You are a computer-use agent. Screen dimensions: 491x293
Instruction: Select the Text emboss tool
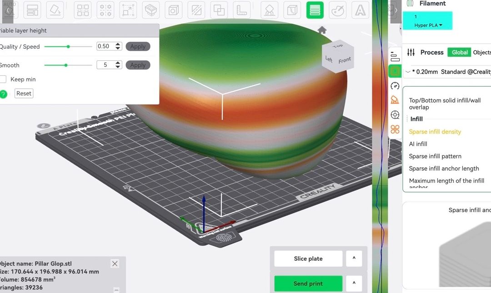360,10
